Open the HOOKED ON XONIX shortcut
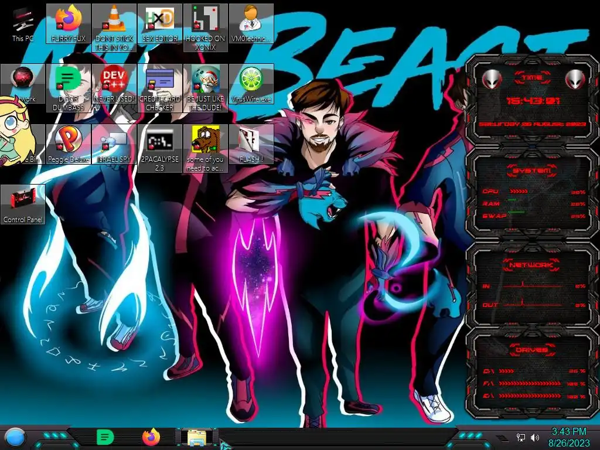Viewport: 600px width, 450px height. tap(206, 28)
